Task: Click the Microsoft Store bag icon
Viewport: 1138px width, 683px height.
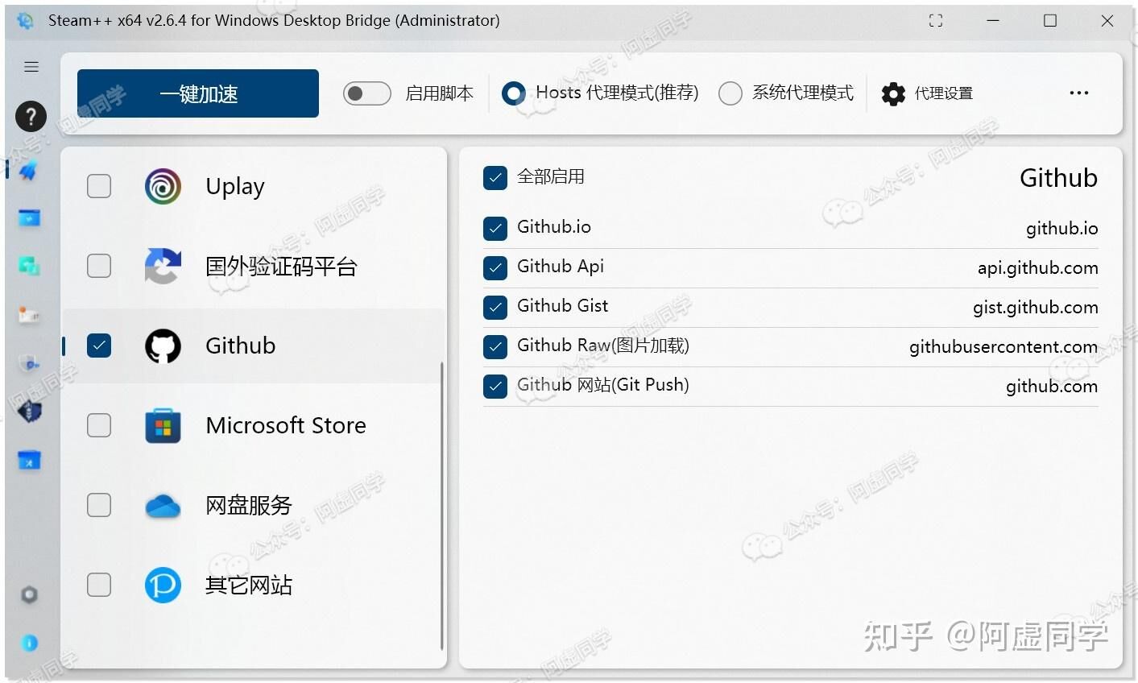Action: coord(163,425)
